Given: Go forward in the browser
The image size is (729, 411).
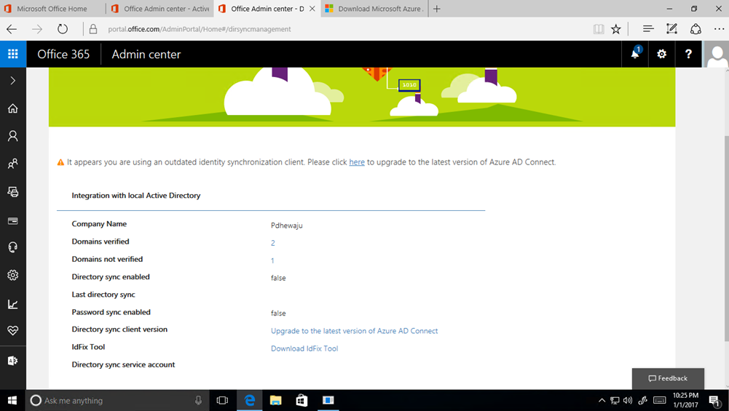Looking at the screenshot, I should click(x=37, y=29).
